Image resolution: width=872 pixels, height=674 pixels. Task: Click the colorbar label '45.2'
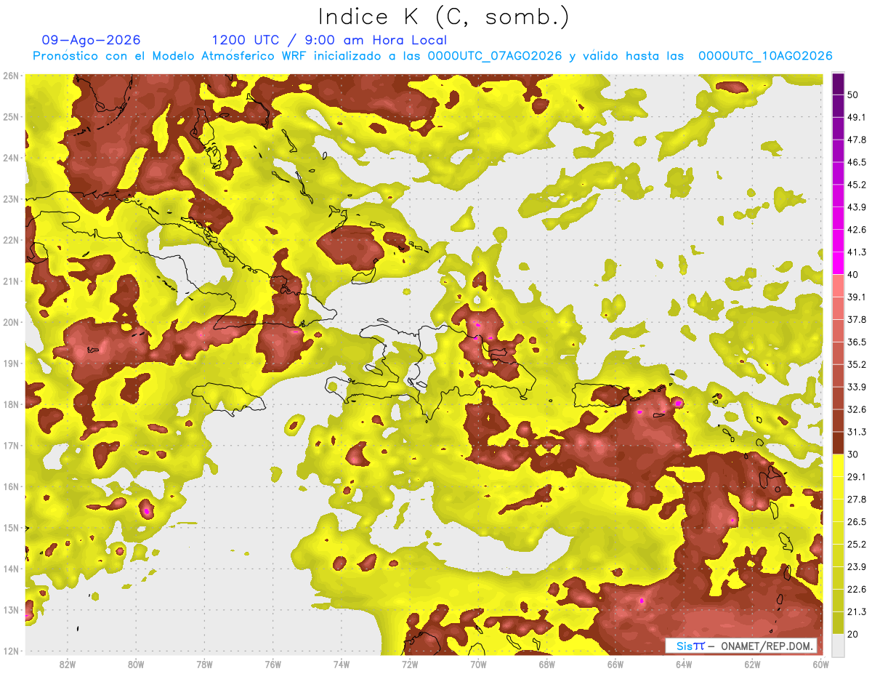[x=856, y=185]
